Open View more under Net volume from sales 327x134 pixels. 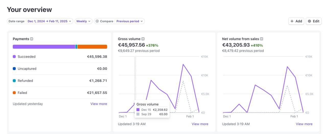304,124
